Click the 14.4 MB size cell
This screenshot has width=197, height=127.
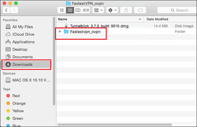pyautogui.click(x=161, y=26)
